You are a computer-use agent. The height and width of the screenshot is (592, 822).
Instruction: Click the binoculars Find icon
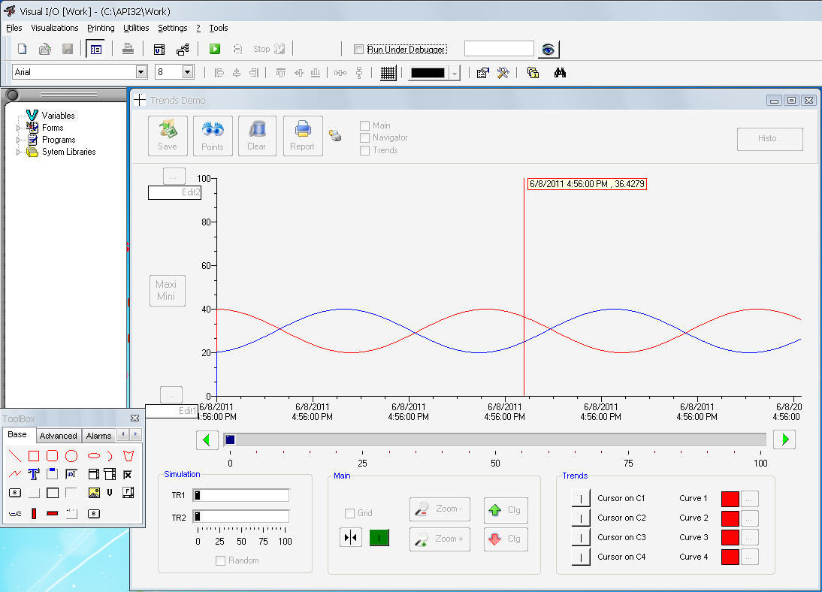(x=560, y=73)
